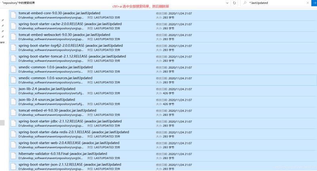Image resolution: width=317 pixels, height=171 pixels.
Task: Select file name spring-boot-starter-jdbc-2.1.12.RELEASE-javadoc.jar.lastUpdated
Action: (x=70, y=121)
